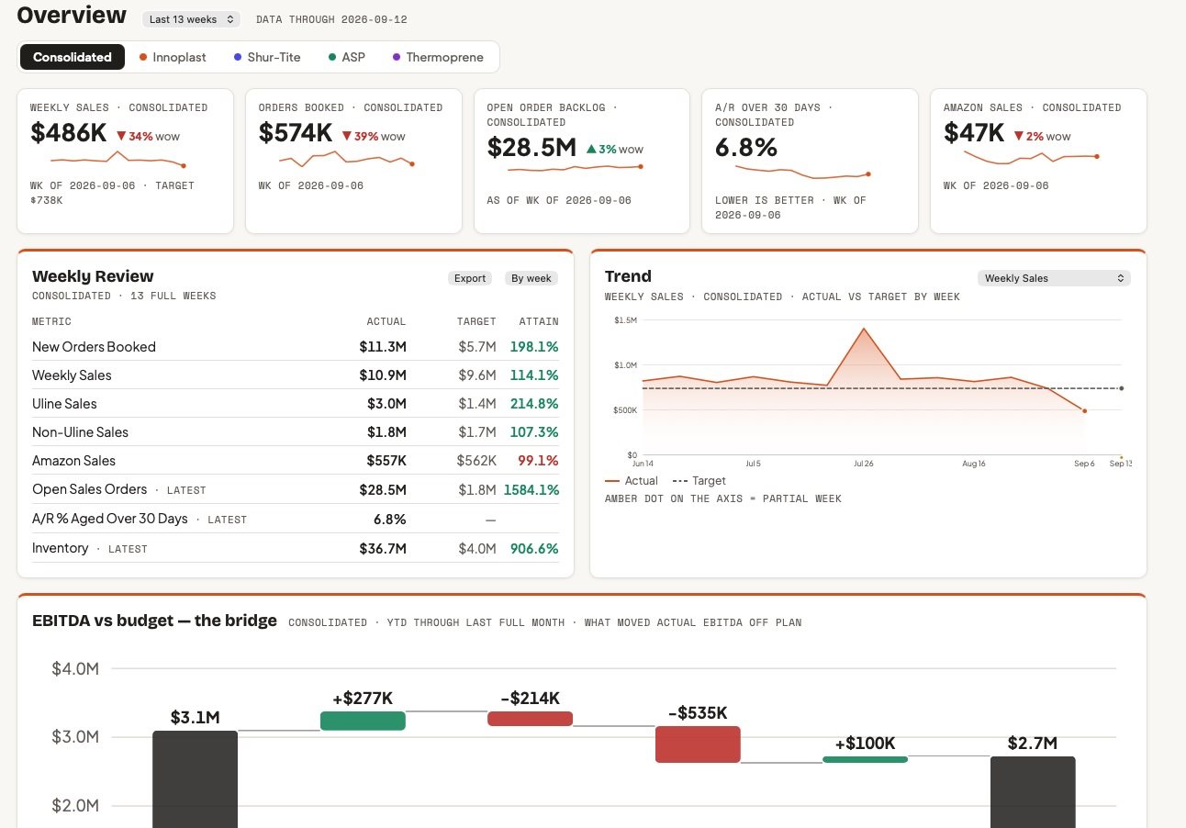Viewport: 1186px width, 828px height.
Task: Select the Consolidated tab
Action: (x=73, y=57)
